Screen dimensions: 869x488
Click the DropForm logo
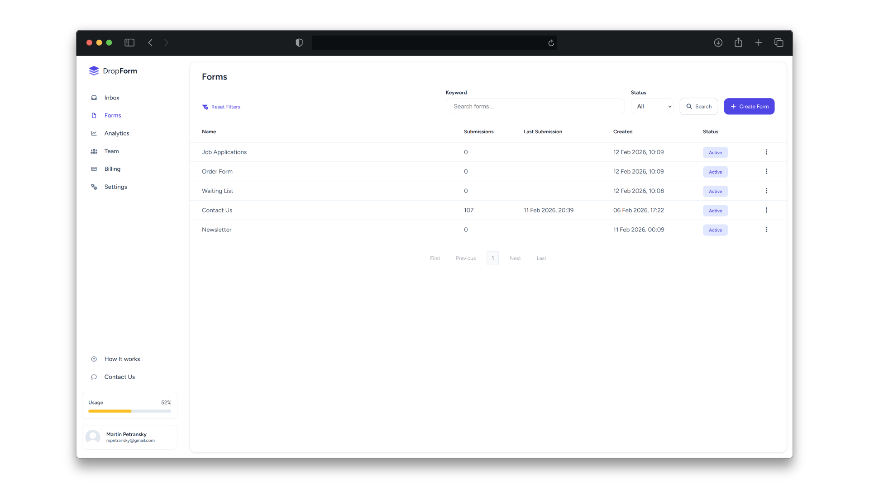coord(113,70)
